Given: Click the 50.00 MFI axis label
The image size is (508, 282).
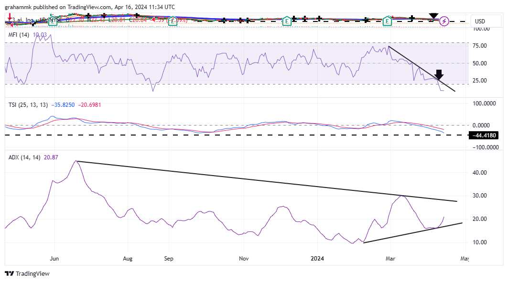Looking at the screenshot, I should pyautogui.click(x=479, y=63).
